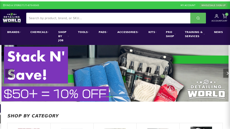This screenshot has width=230, height=129.
Task: Click the Detailing World logo
Action: pos(12,18)
